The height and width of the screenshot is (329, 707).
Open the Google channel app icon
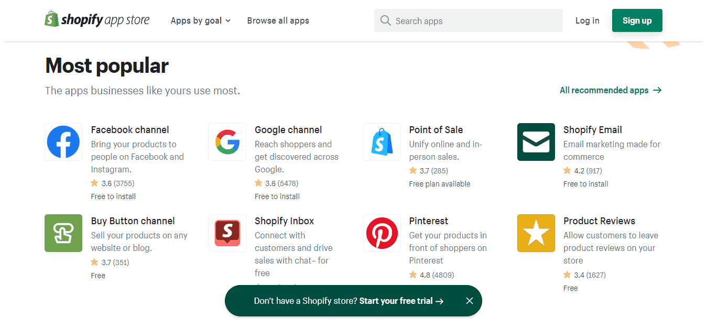[227, 142]
